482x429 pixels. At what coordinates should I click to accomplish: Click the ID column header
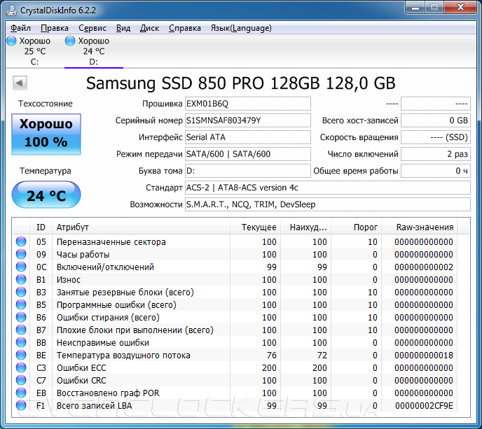[41, 227]
